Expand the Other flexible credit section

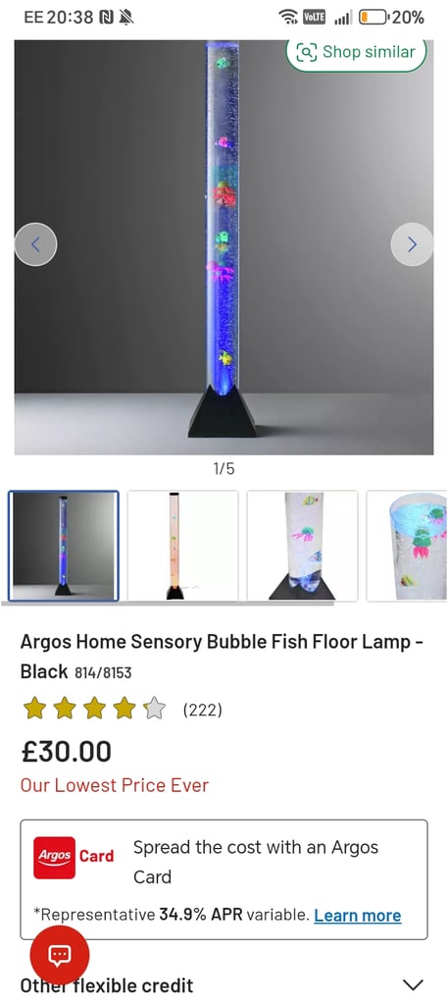pyautogui.click(x=224, y=984)
